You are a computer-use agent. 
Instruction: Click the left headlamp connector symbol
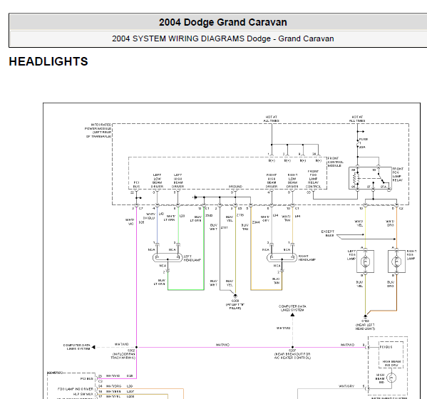(168, 257)
